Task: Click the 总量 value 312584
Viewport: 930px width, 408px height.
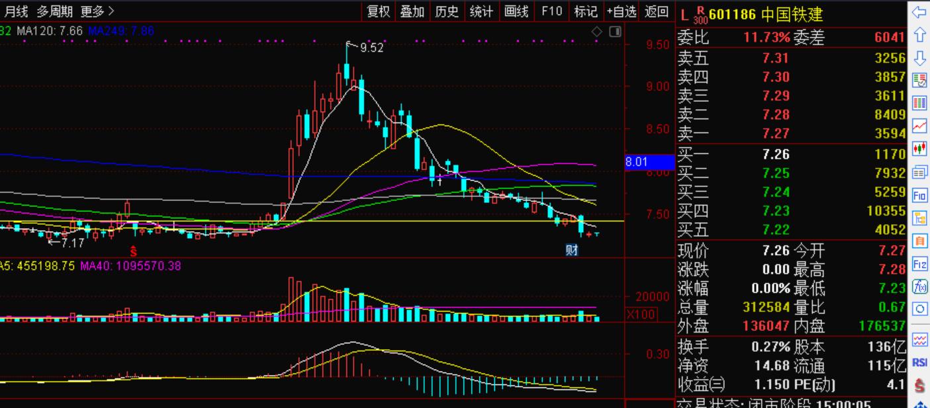Action: [767, 307]
